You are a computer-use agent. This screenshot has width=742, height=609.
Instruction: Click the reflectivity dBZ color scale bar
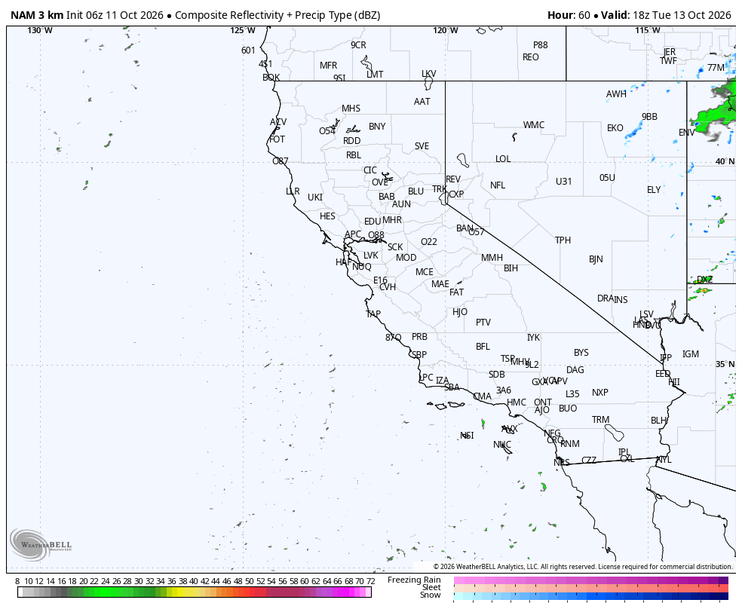[195, 592]
